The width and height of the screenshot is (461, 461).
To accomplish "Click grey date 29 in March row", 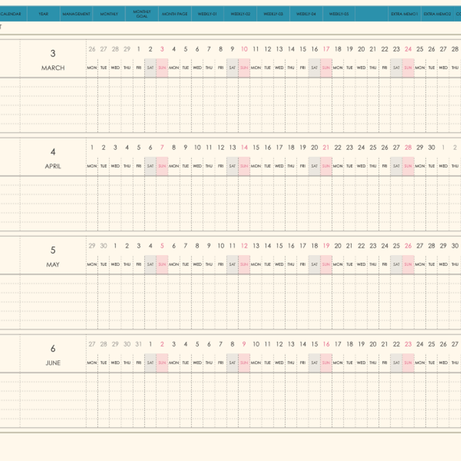I will pos(127,49).
